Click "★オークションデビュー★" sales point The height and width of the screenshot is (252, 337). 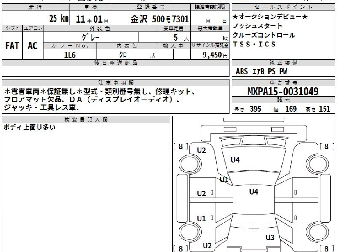point(270,17)
